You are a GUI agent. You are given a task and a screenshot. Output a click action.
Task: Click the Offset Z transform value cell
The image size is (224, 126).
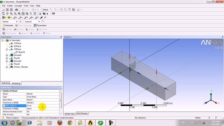[43, 103]
